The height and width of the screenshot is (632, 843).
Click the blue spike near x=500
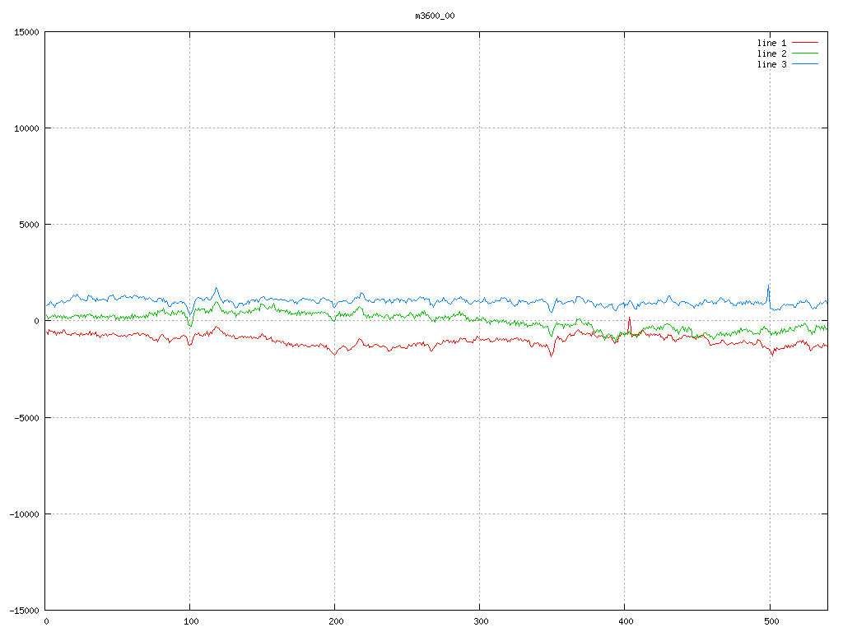click(769, 295)
